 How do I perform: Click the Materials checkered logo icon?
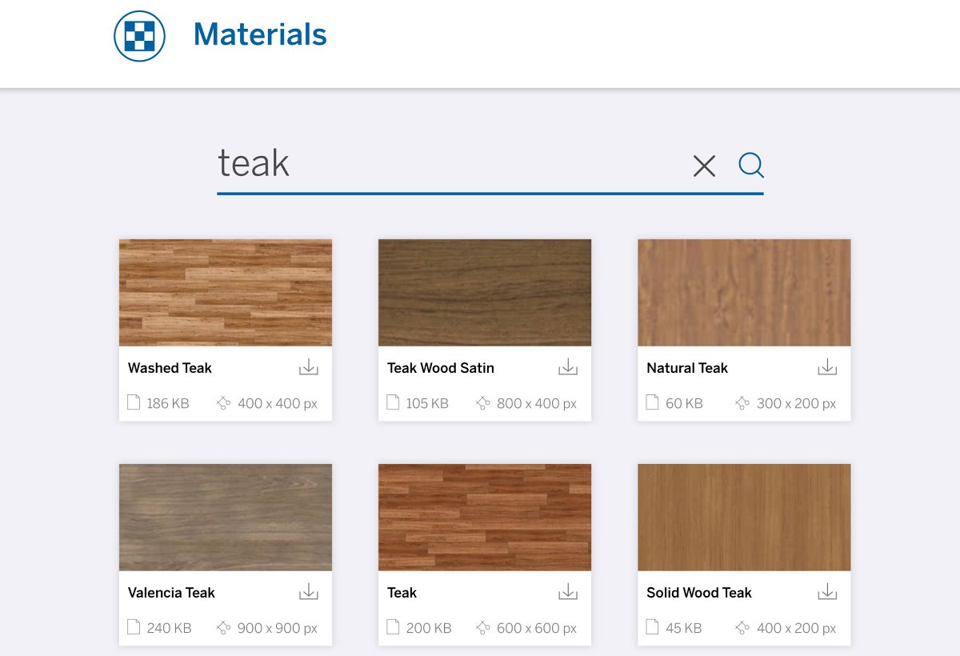pos(139,36)
